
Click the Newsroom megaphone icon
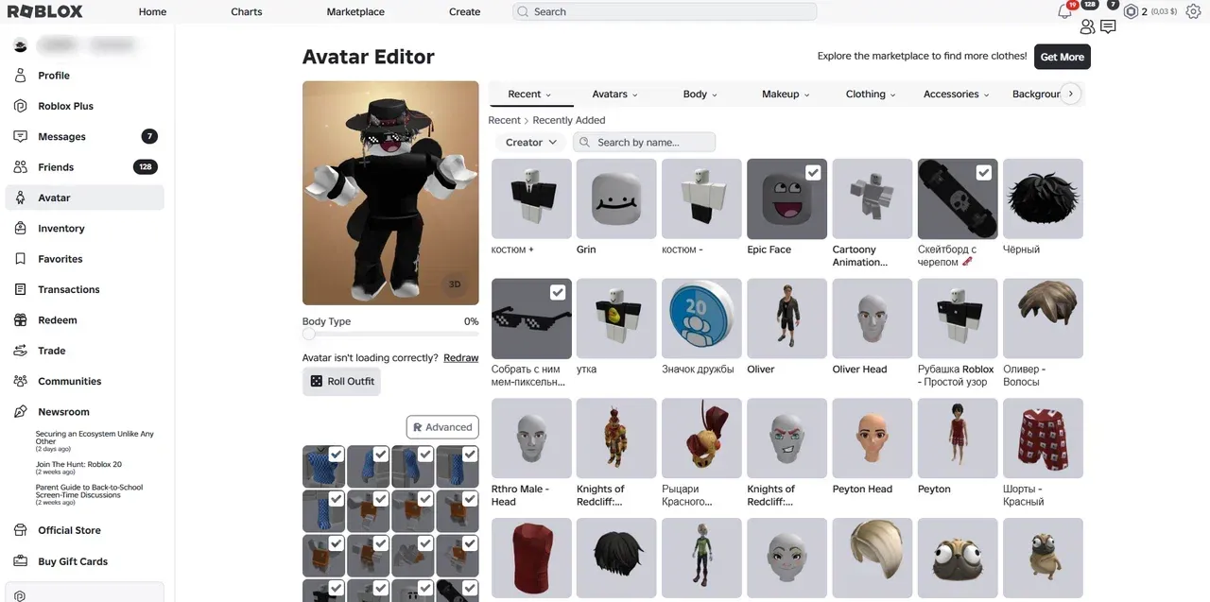click(21, 412)
